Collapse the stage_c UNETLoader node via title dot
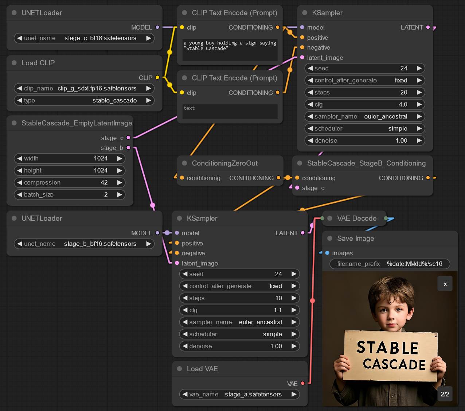 coord(14,13)
